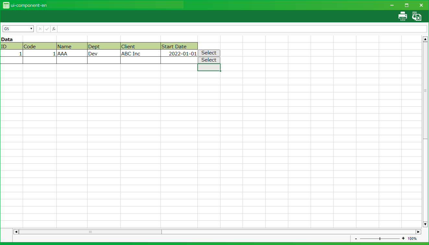
Task: Open the G5 name box dropdown
Action: tap(31, 29)
